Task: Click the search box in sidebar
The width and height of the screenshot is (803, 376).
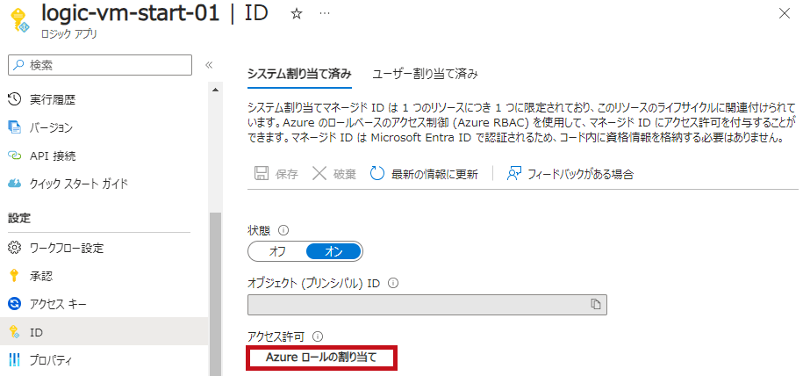Action: pyautogui.click(x=100, y=65)
